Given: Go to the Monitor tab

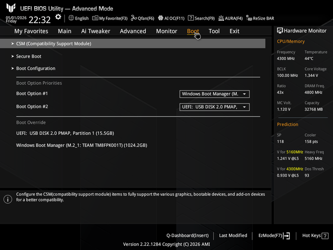Looking at the screenshot, I should tap(167, 31).
